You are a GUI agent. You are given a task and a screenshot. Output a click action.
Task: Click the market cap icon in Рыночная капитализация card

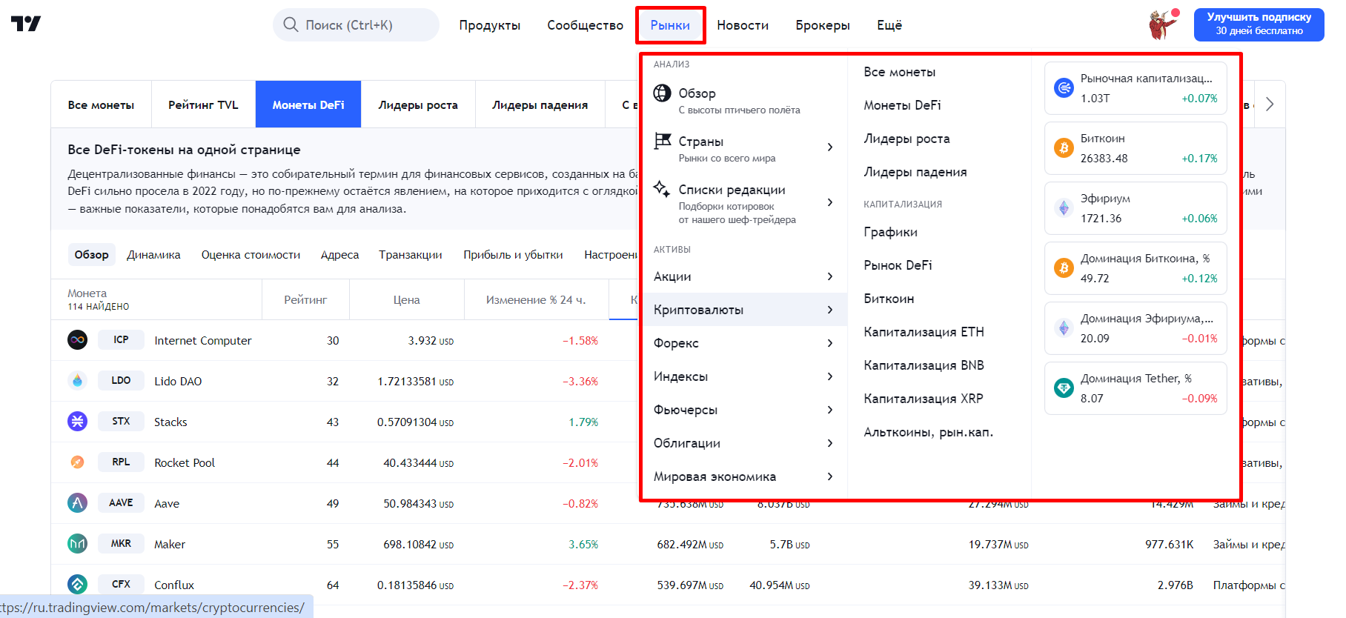(1064, 87)
